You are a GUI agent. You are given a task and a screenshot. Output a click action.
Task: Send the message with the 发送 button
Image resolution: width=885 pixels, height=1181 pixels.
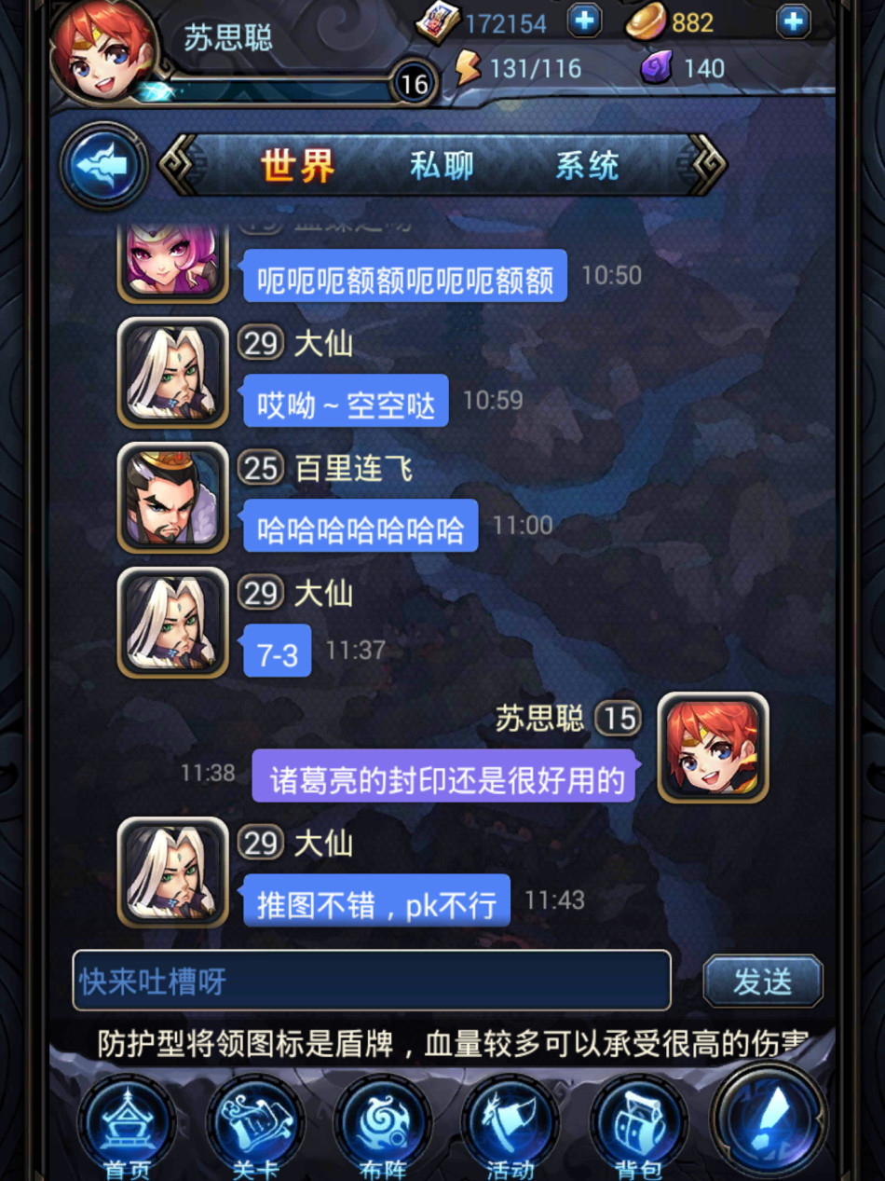[x=763, y=981]
